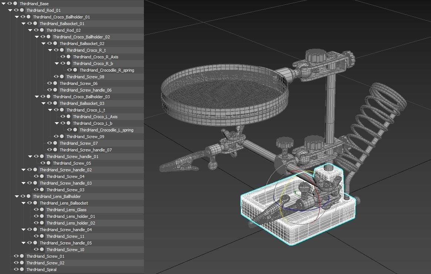
Task: Collapse ThirdHand_Croco_L_b children
Action: (57, 123)
